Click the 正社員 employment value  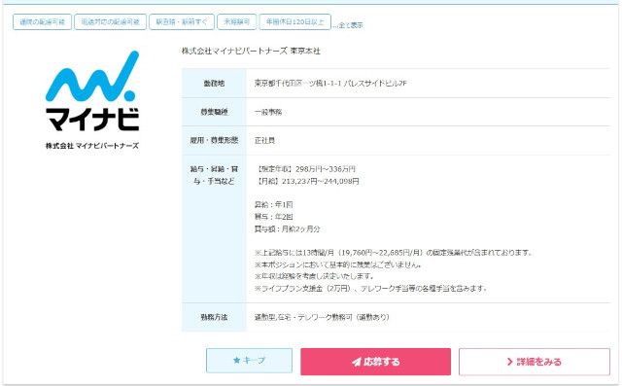tap(264, 140)
